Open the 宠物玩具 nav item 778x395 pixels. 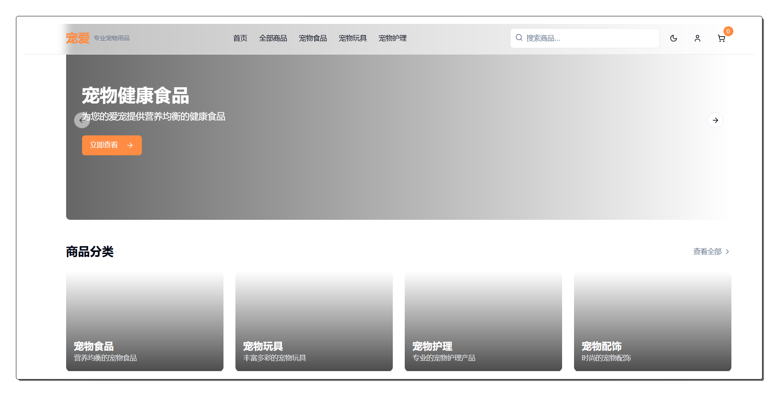[353, 38]
